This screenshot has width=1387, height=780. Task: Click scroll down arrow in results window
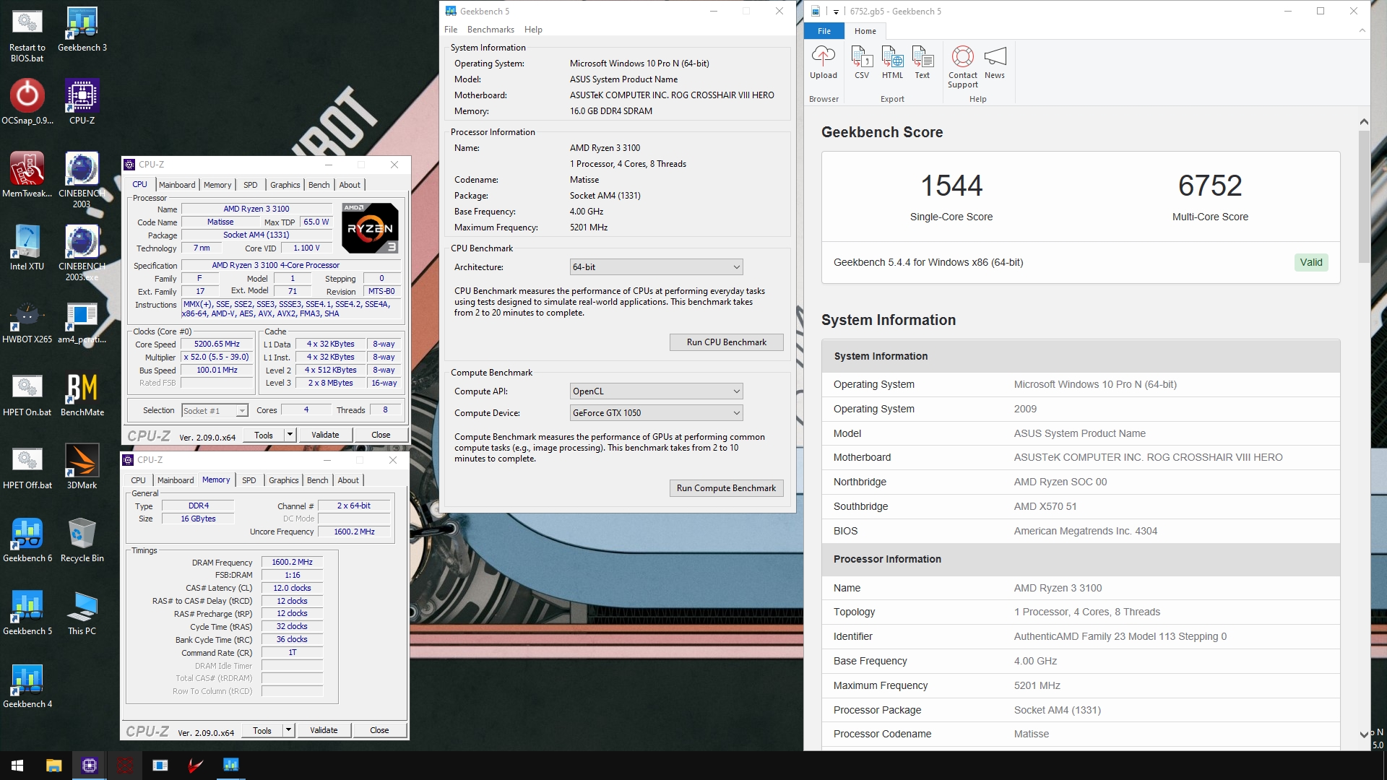pos(1364,734)
